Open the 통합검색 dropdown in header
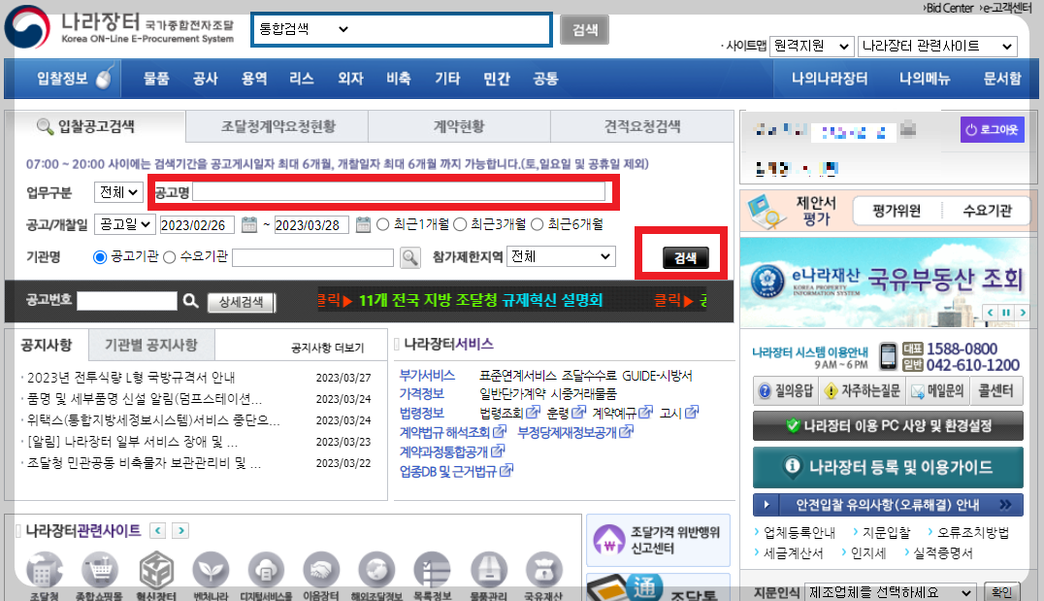The width and height of the screenshot is (1044, 601). pyautogui.click(x=304, y=29)
